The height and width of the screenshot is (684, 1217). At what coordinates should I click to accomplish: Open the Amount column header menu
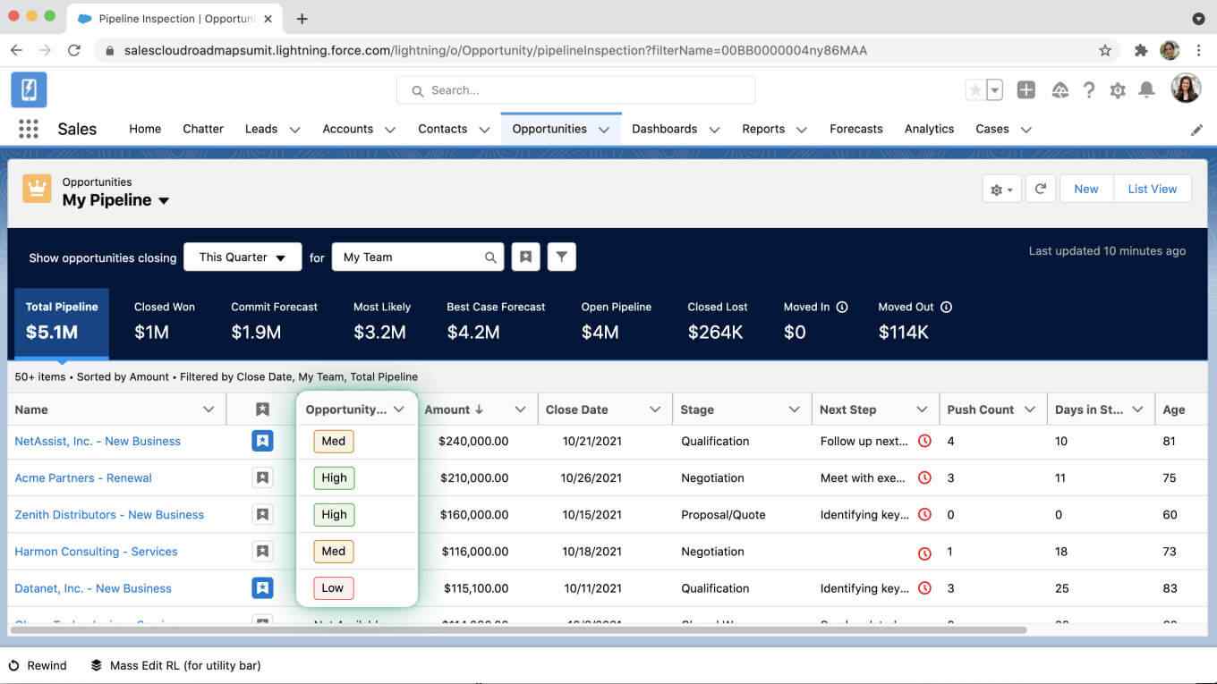click(x=520, y=410)
